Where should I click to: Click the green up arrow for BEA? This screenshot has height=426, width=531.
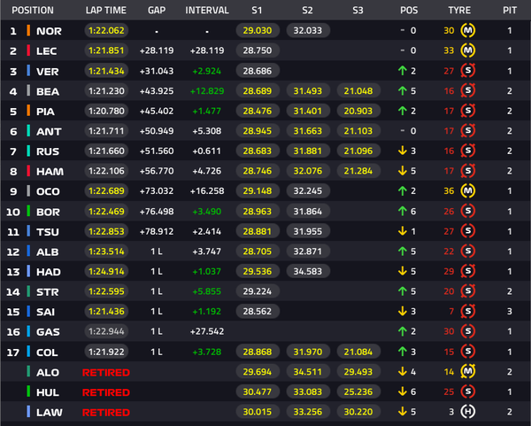(x=402, y=90)
